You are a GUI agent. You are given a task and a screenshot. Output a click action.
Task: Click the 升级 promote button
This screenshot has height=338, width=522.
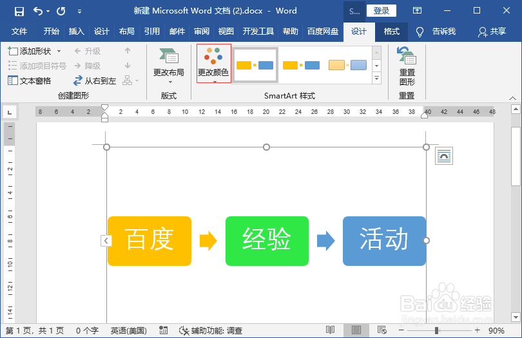87,52
